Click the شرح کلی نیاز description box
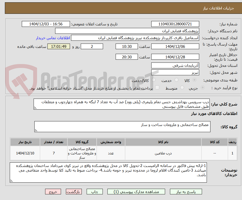Screen dimensions: 242x200 [122, 104]
